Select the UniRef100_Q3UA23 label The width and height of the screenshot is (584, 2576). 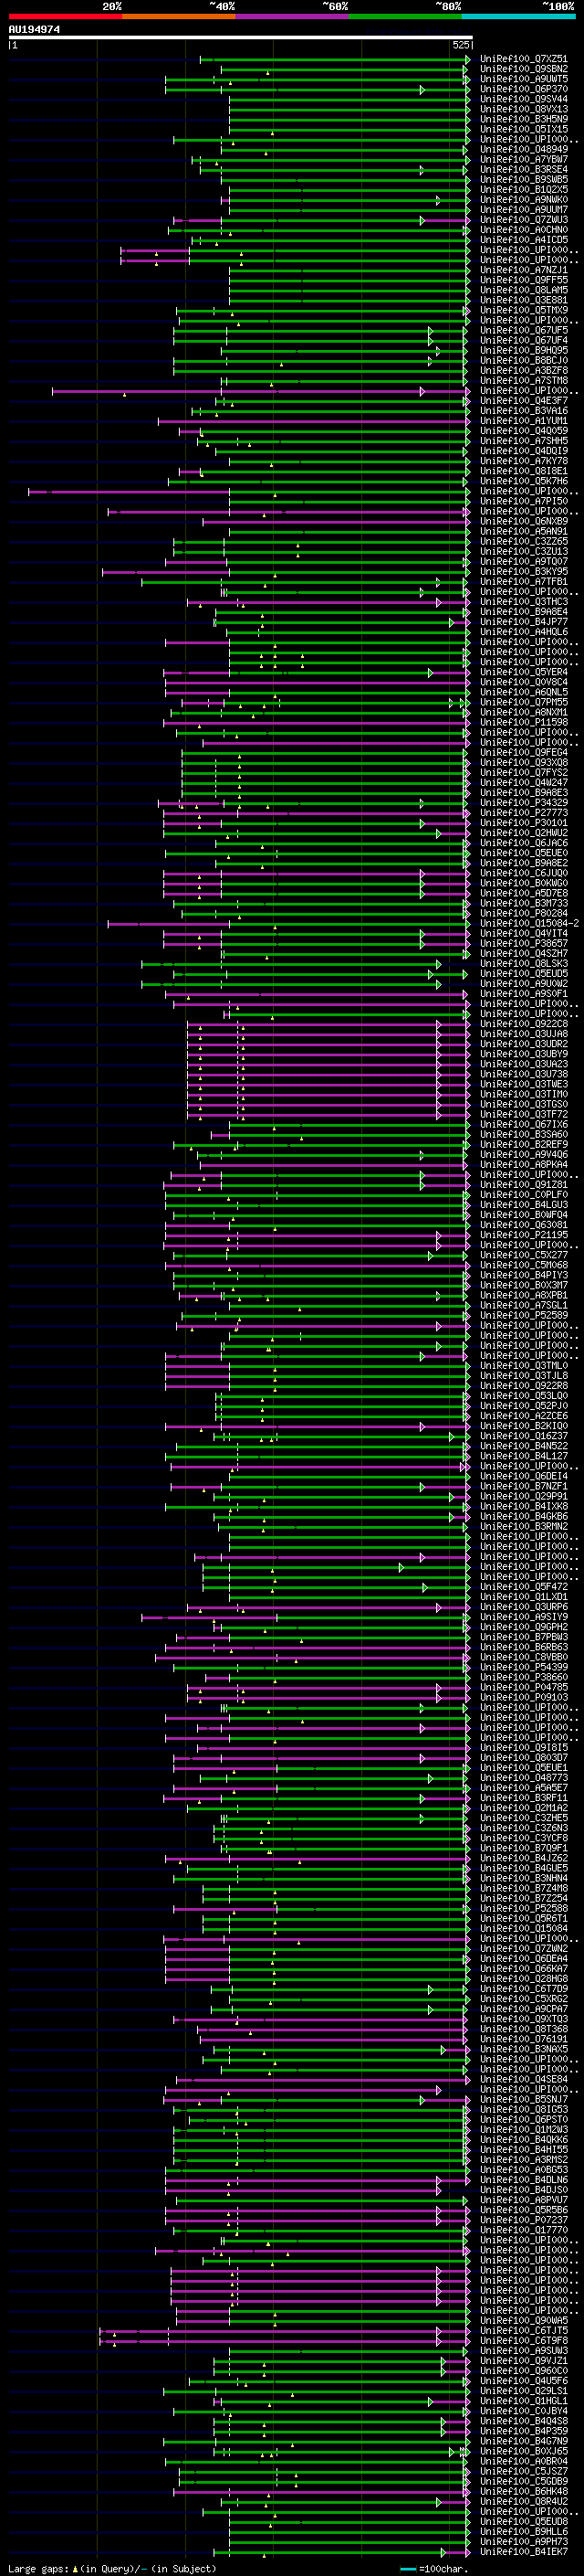click(523, 1064)
